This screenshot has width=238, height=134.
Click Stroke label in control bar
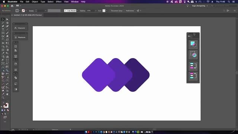[x=31, y=11]
